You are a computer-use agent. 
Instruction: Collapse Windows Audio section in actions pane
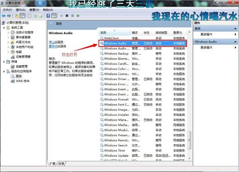(x=235, y=42)
